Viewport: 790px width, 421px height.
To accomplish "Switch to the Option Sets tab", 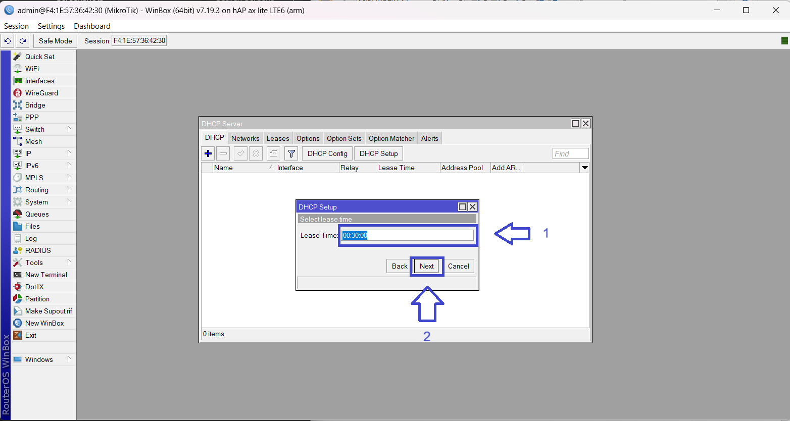I will [x=344, y=138].
